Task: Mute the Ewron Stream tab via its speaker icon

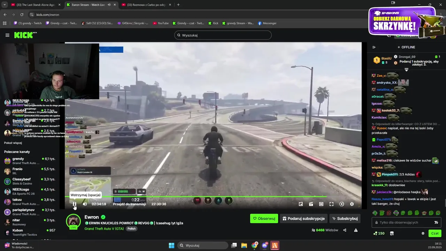Action: [x=109, y=5]
